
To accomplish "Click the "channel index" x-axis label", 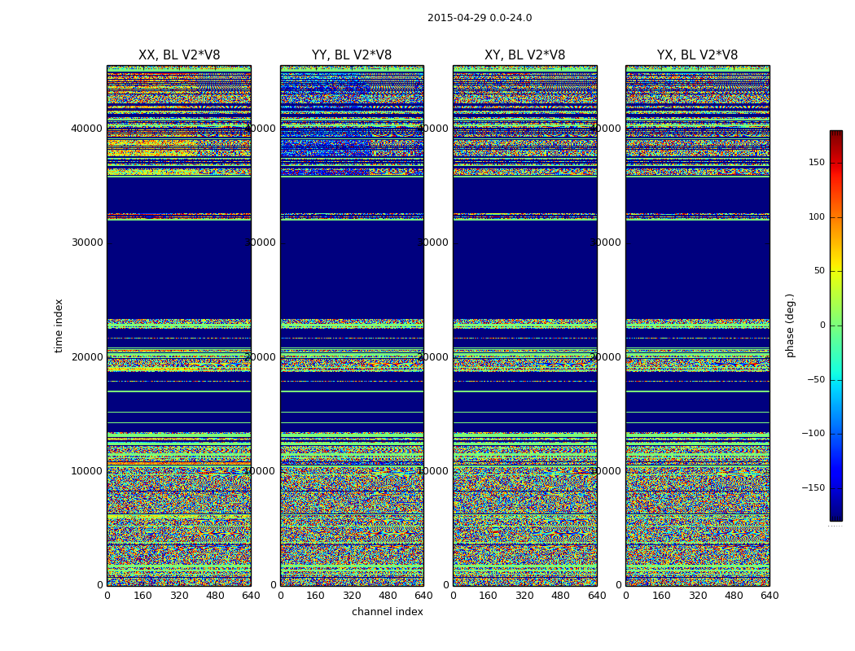I will click(x=388, y=612).
